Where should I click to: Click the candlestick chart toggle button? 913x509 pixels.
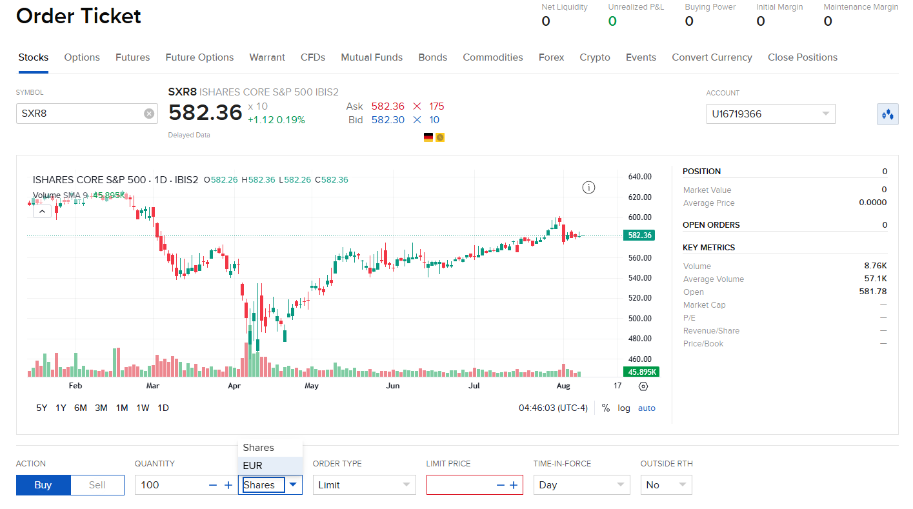[x=888, y=114]
